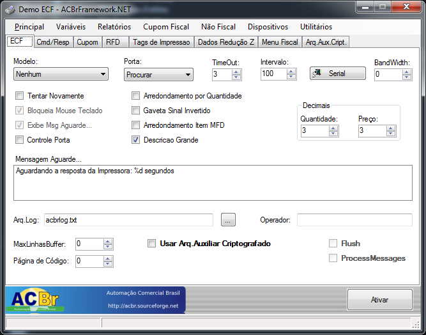This screenshot has width=426, height=335.
Task: Decrease the MaxLinhasBuffer value
Action: tap(108, 247)
